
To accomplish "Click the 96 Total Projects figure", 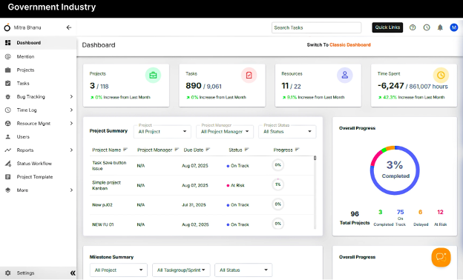I will (x=355, y=214).
